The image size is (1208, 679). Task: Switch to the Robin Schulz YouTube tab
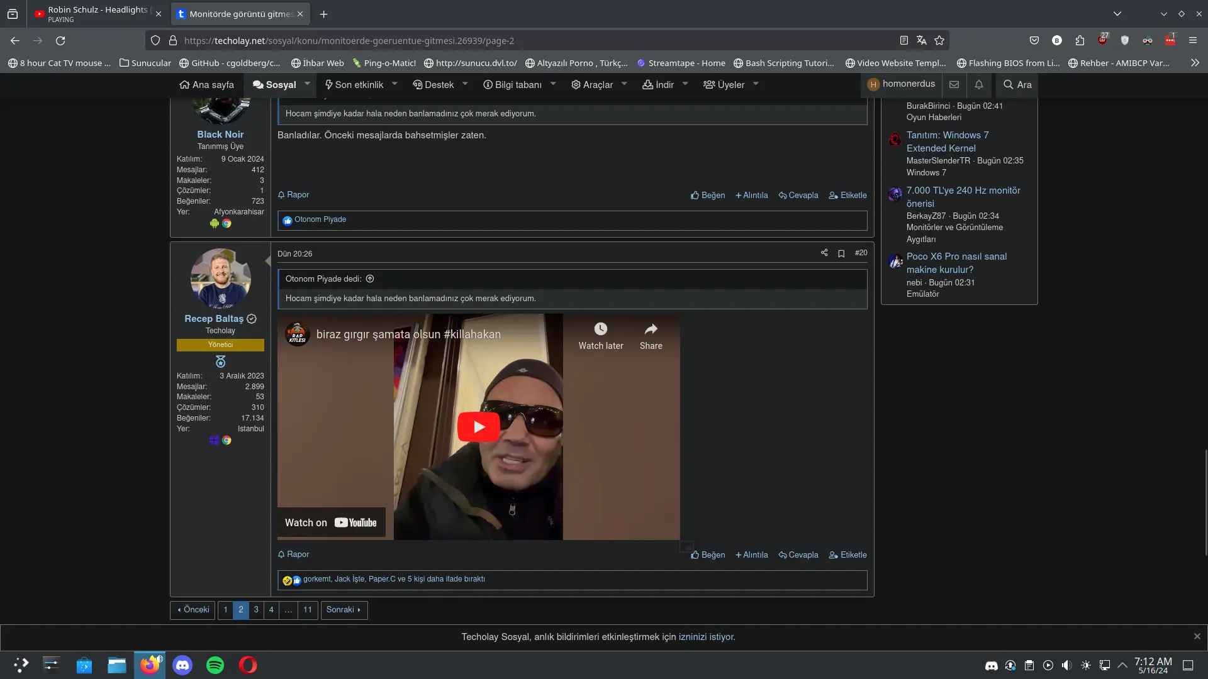[x=92, y=14]
